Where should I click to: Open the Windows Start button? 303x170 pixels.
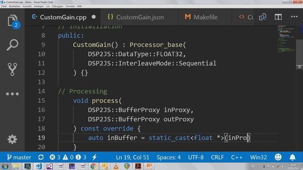[x=5, y=166]
